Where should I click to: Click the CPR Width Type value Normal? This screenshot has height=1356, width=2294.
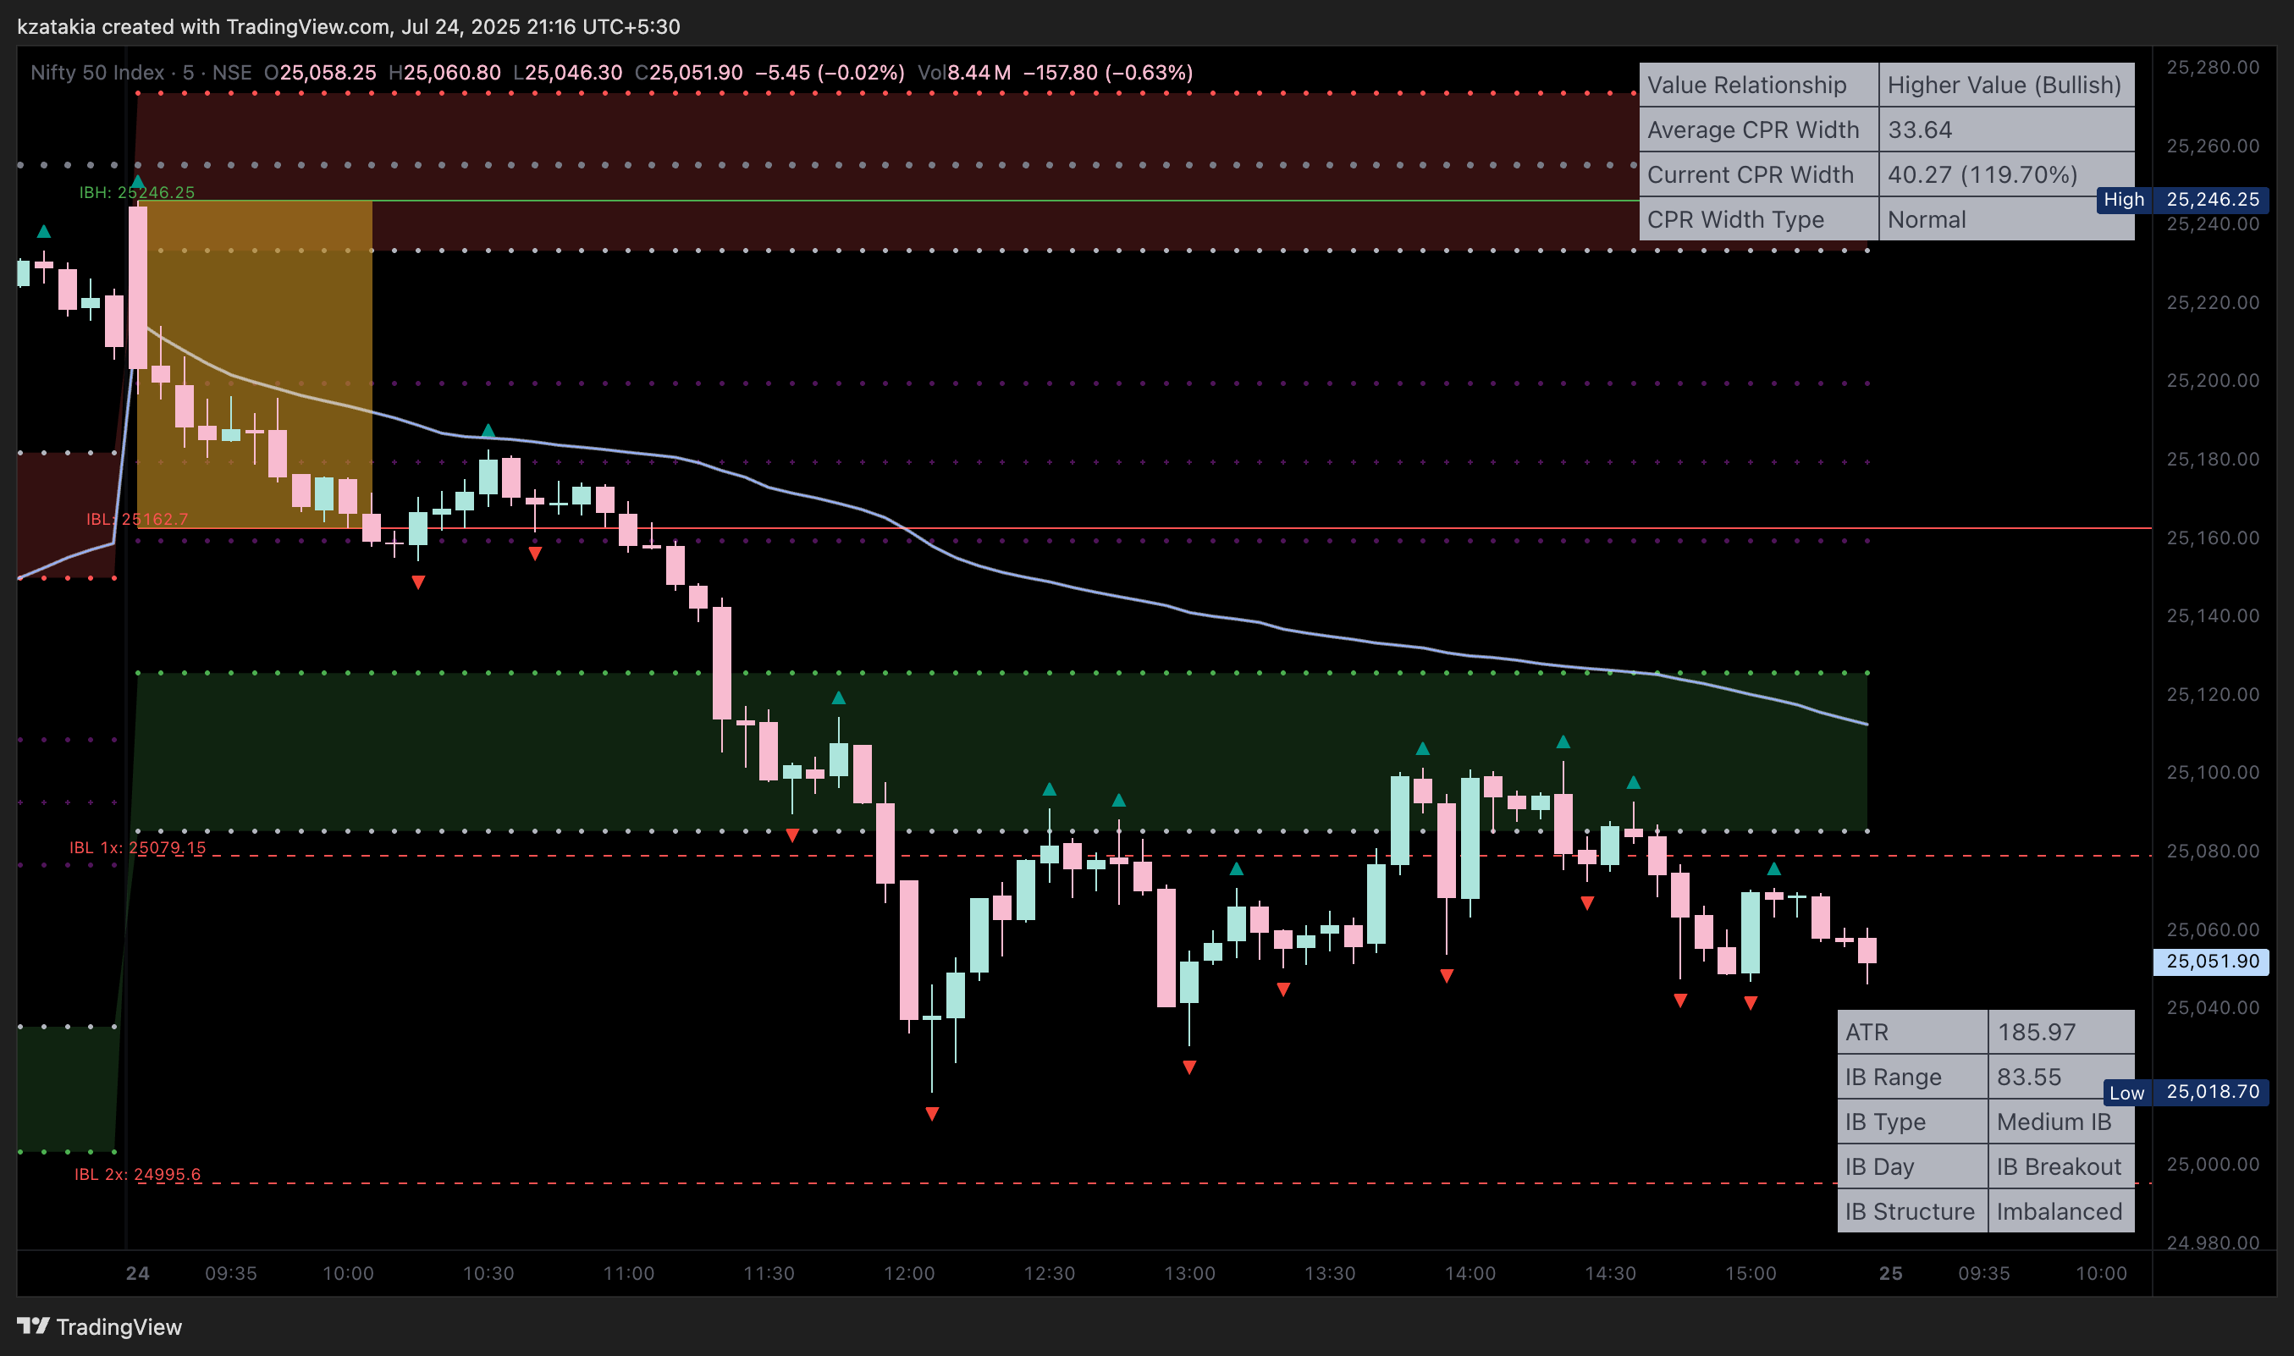pyautogui.click(x=2005, y=219)
